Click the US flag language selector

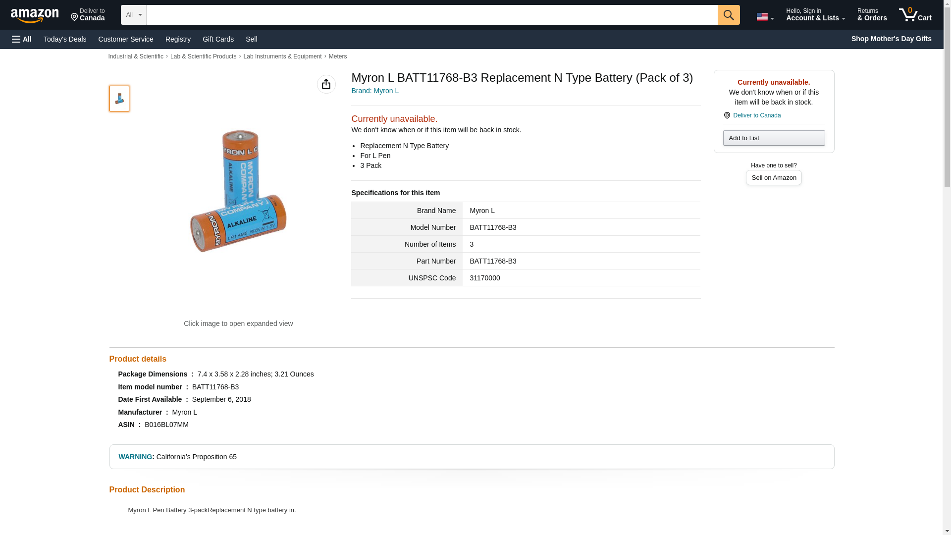[764, 17]
